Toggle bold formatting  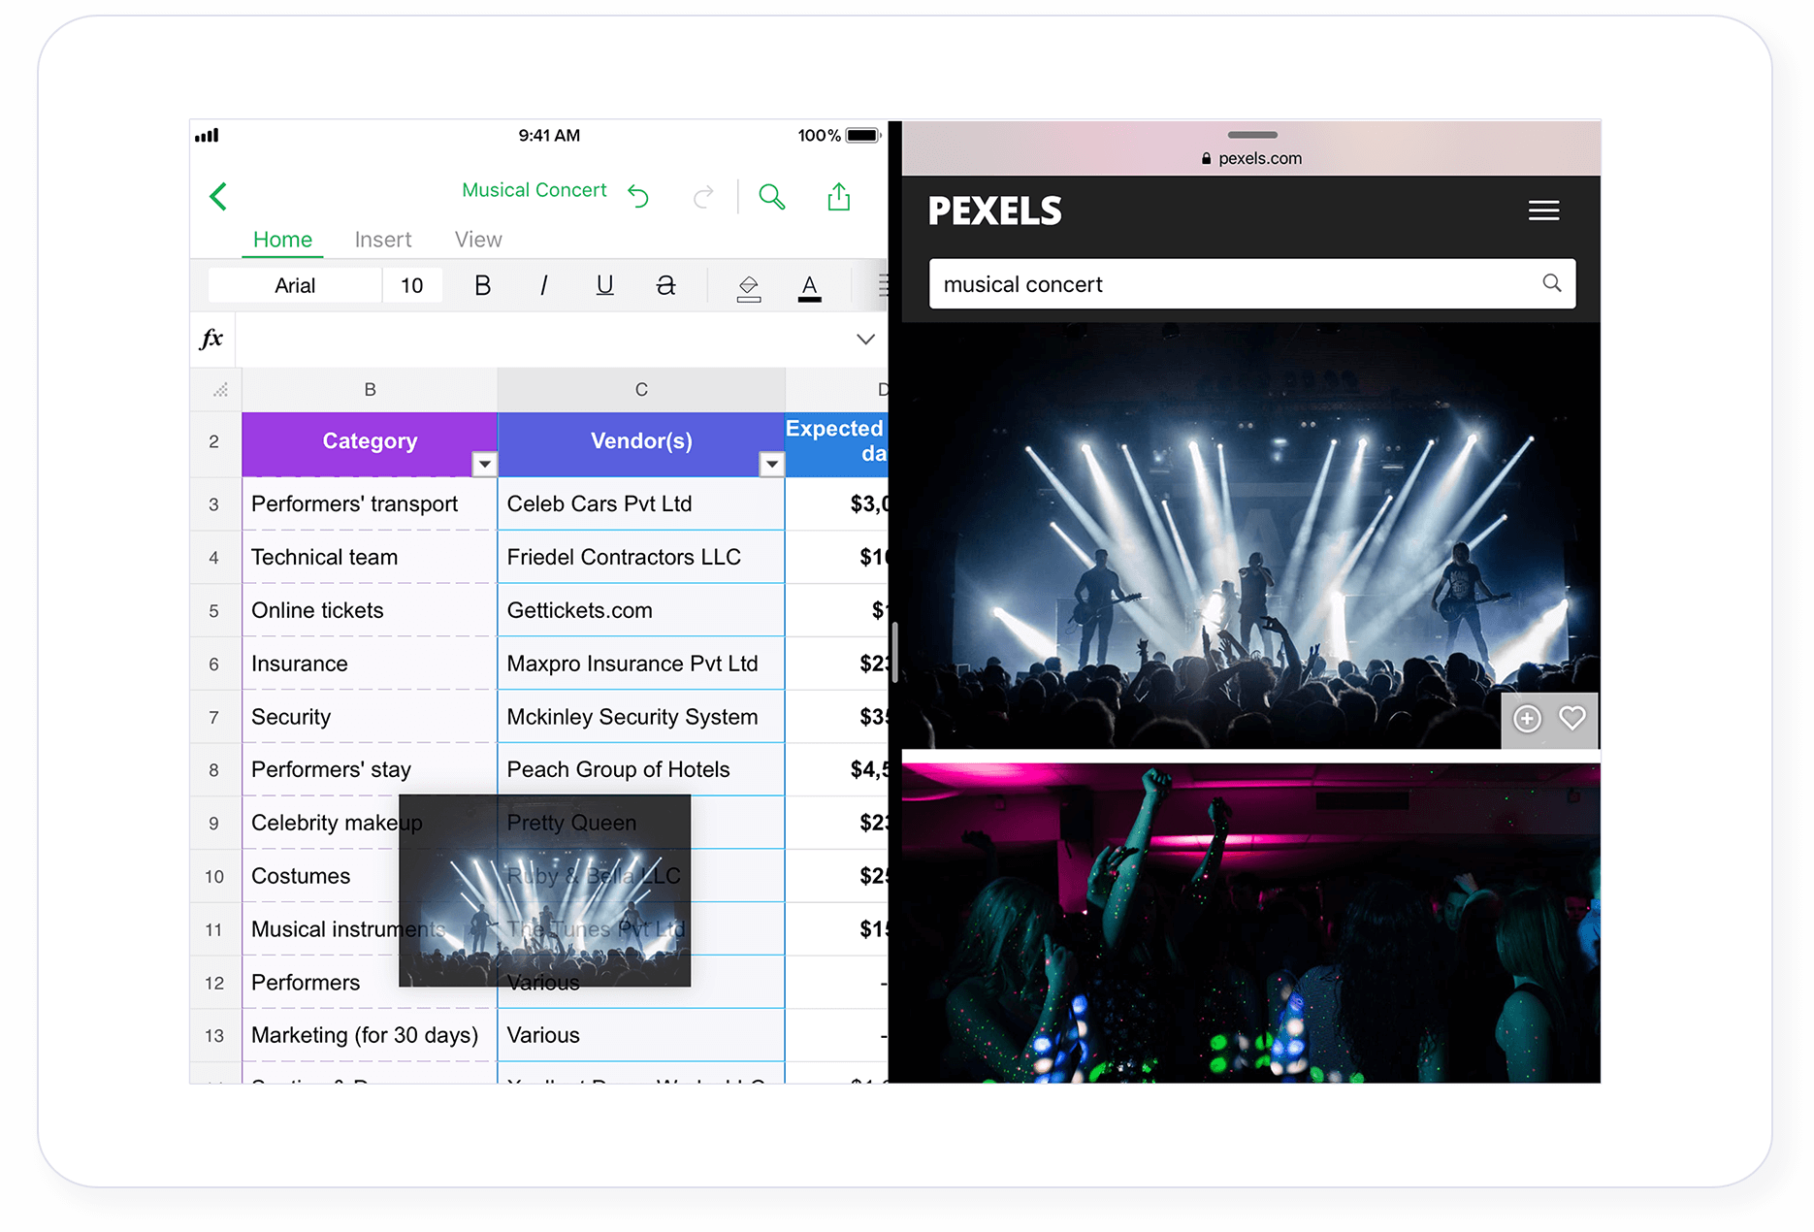tap(482, 285)
